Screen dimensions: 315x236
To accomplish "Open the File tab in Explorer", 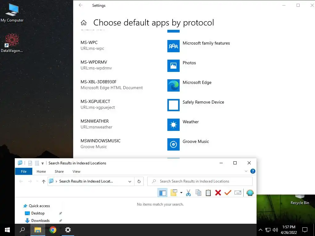I will point(23,171).
